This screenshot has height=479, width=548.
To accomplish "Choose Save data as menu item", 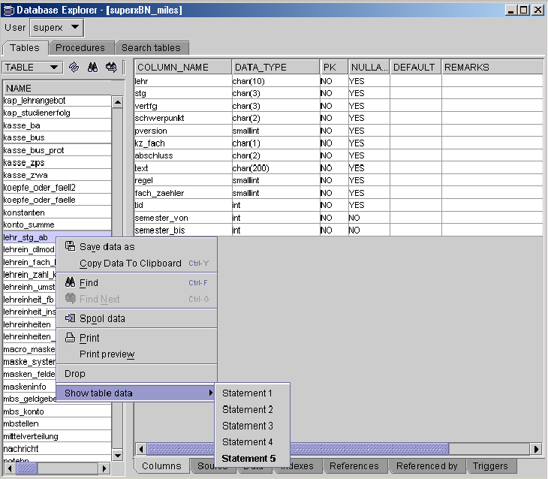I will [137, 246].
